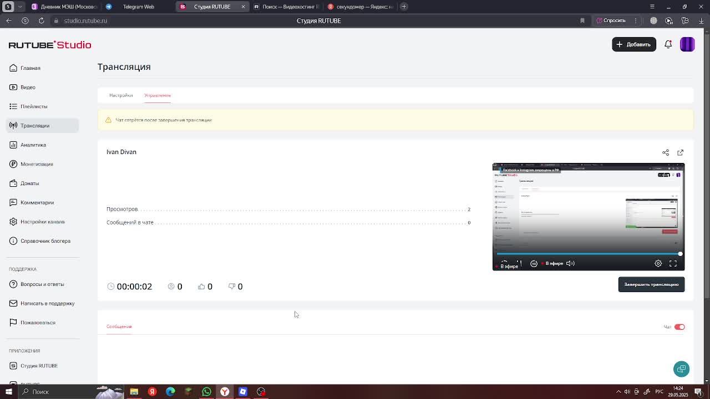
Task: Open WhatsApp from the taskbar
Action: [206, 392]
